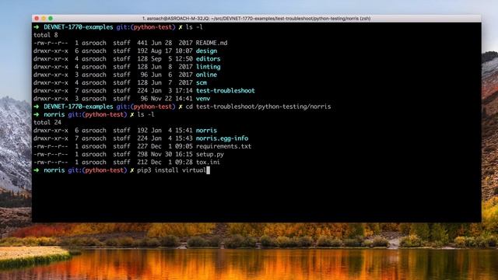
Task: Select the scm directory name
Action: point(202,82)
